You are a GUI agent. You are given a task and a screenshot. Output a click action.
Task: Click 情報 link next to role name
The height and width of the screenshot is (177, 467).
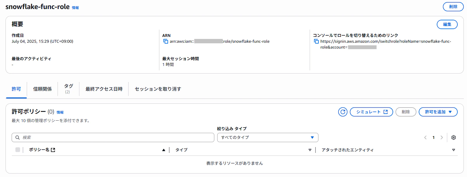click(75, 8)
